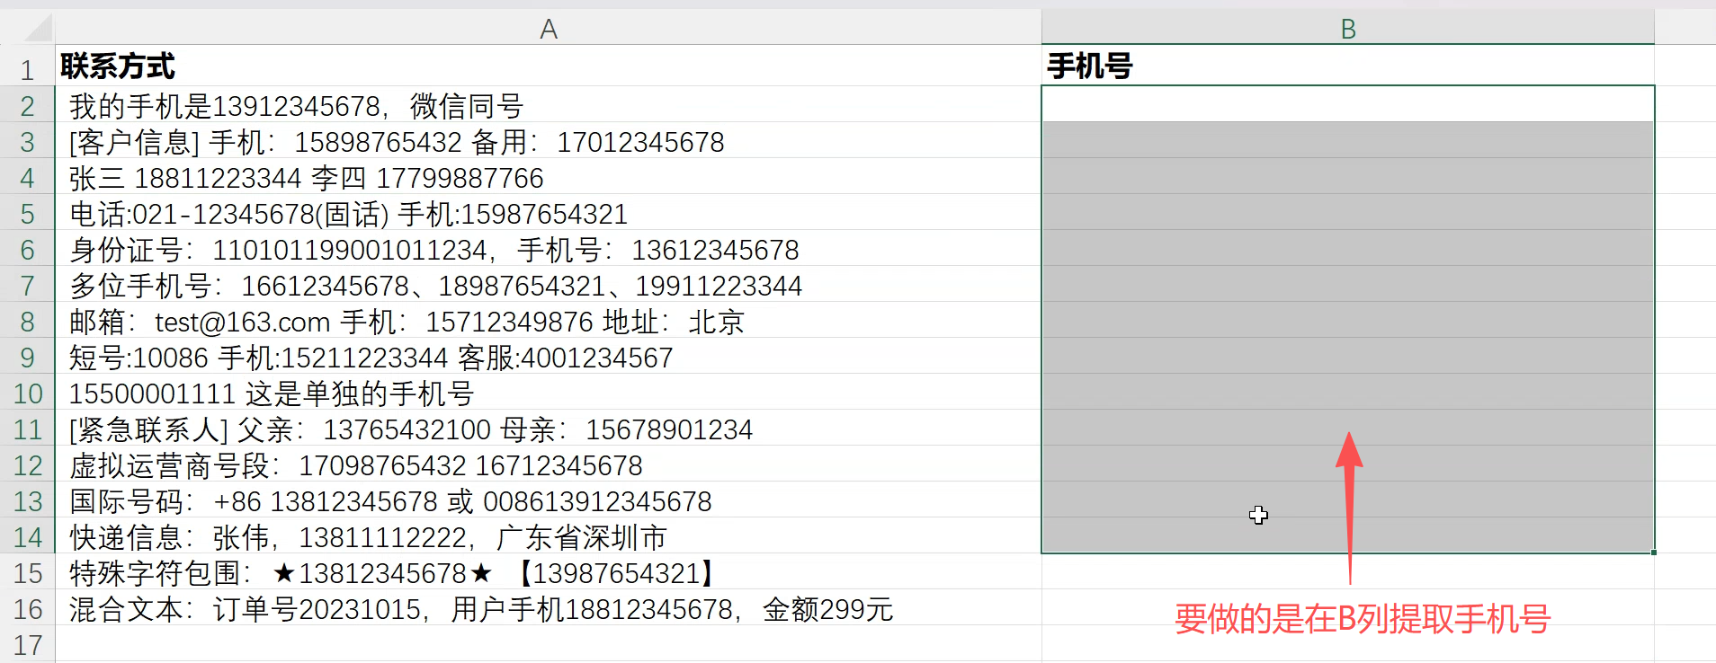Image resolution: width=1716 pixels, height=663 pixels.
Task: Select column B header
Action: pos(1347,29)
